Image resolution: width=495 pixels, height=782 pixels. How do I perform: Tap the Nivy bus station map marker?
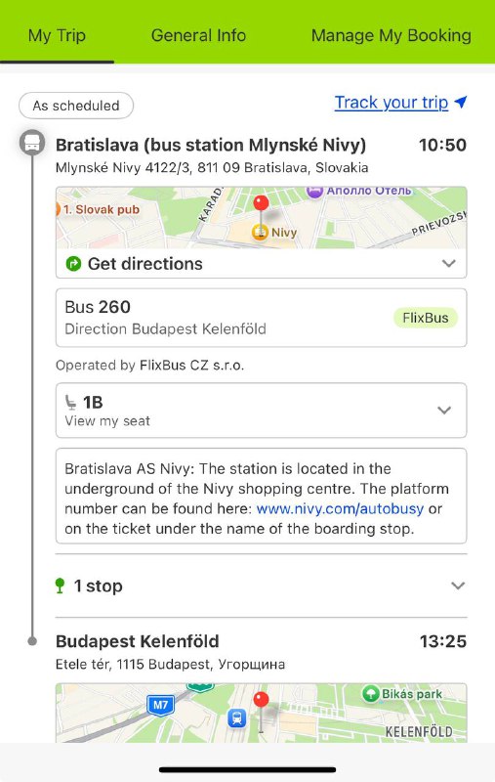click(x=260, y=232)
